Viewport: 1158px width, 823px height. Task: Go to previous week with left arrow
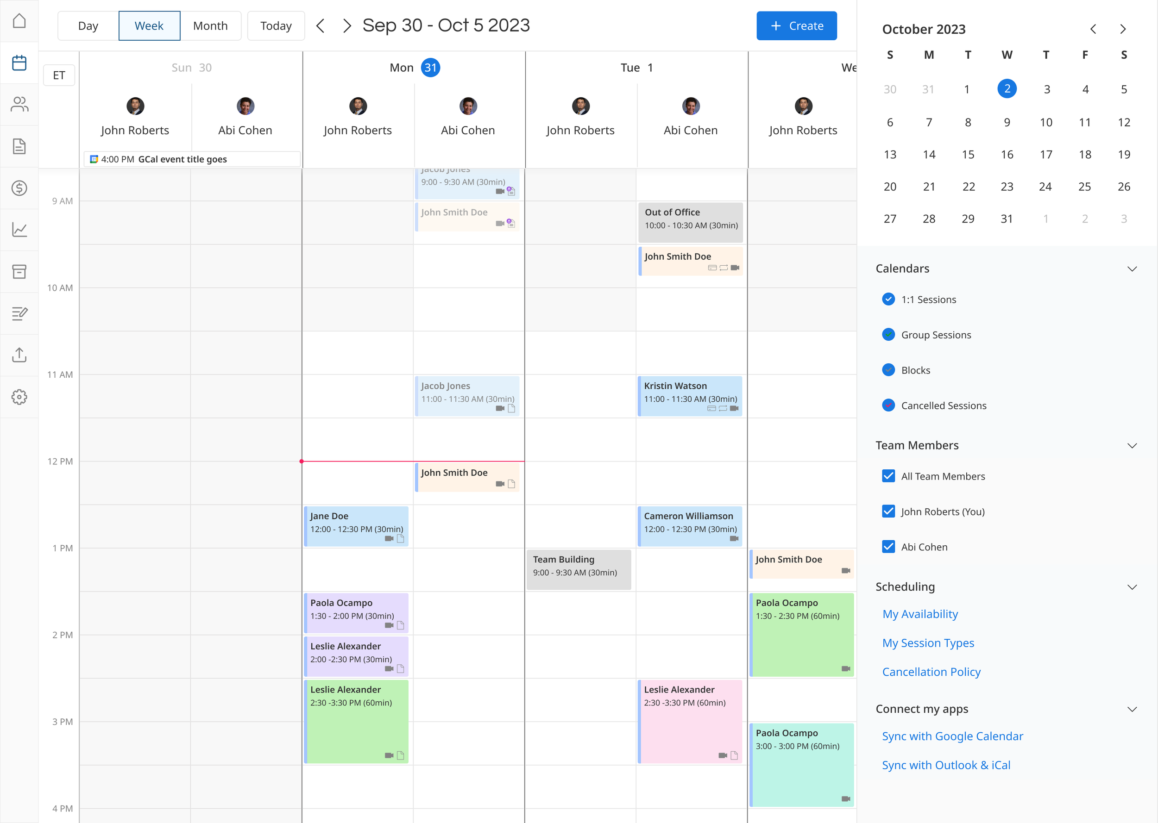(320, 26)
